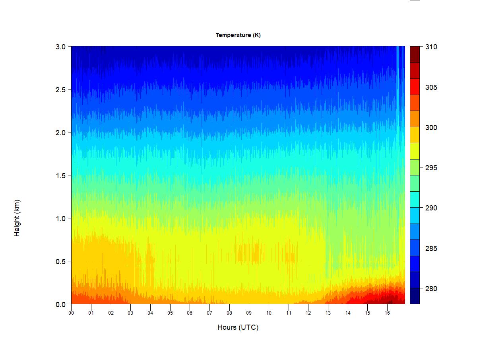Image resolution: width=477 pixels, height=358 pixels.
Task: Click the 1.5 height tick label
Action: coord(60,175)
